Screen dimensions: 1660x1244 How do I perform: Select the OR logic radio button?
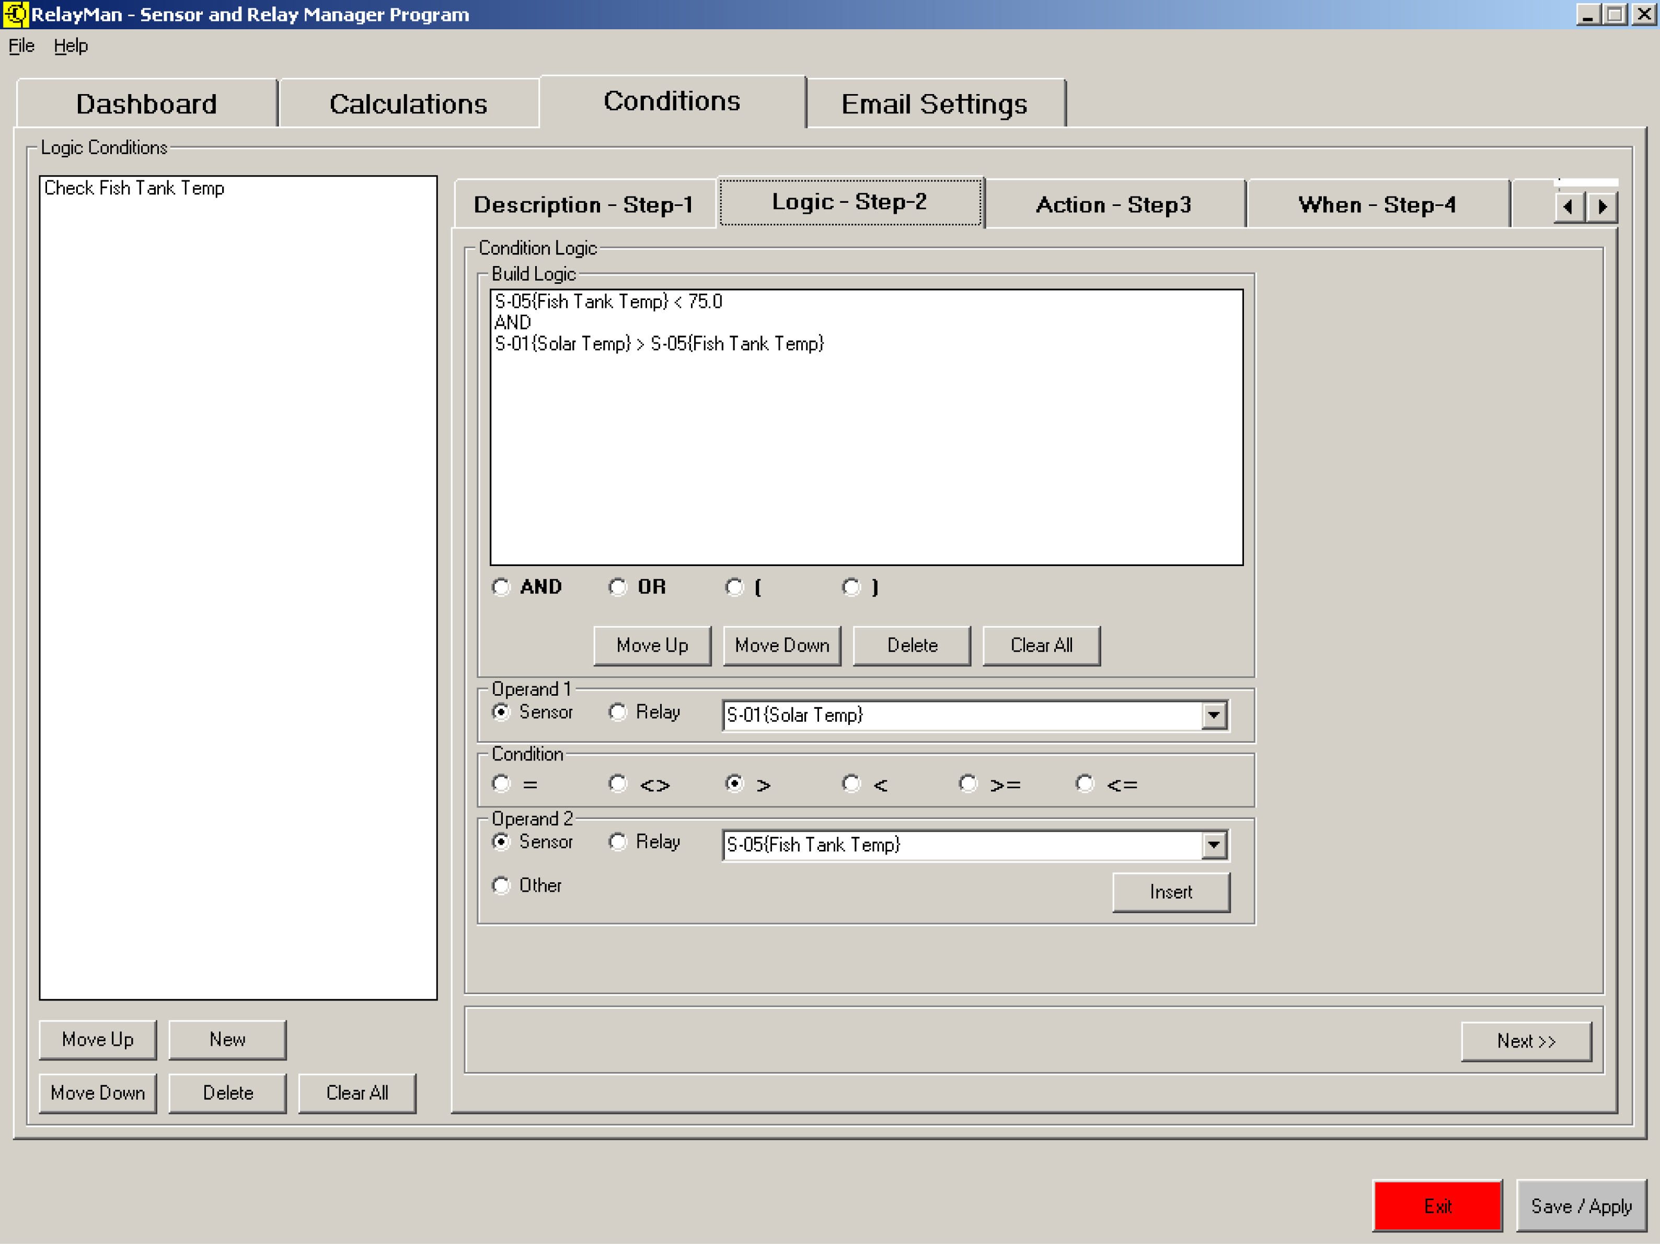click(618, 587)
